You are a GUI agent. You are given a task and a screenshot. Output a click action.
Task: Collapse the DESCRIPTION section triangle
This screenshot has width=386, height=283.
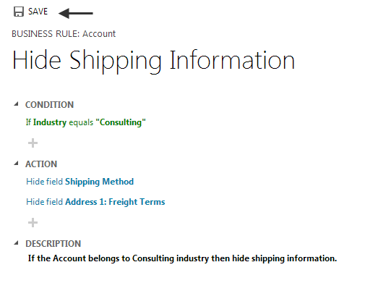16,243
